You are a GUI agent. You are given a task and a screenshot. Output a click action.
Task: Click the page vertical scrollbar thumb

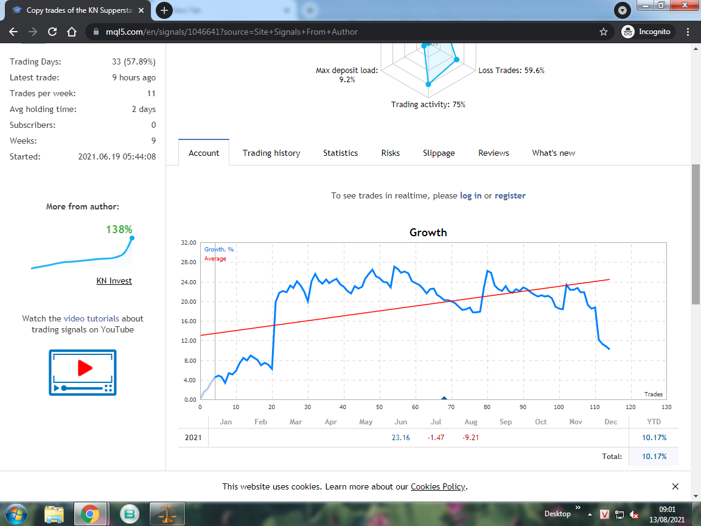(x=696, y=234)
